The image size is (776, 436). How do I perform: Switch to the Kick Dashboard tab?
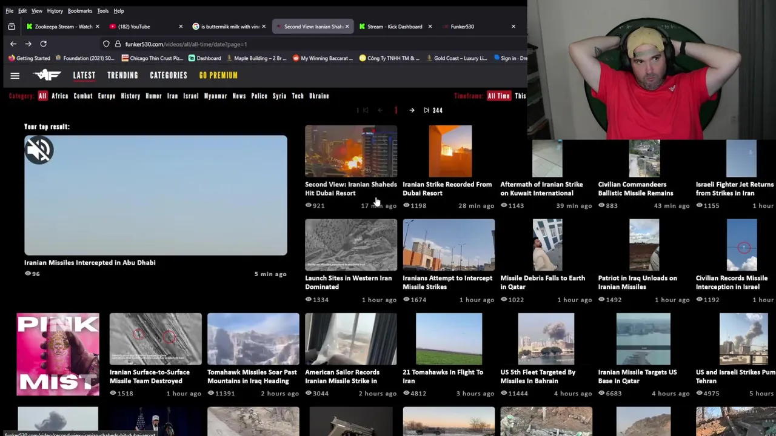pyautogui.click(x=395, y=27)
